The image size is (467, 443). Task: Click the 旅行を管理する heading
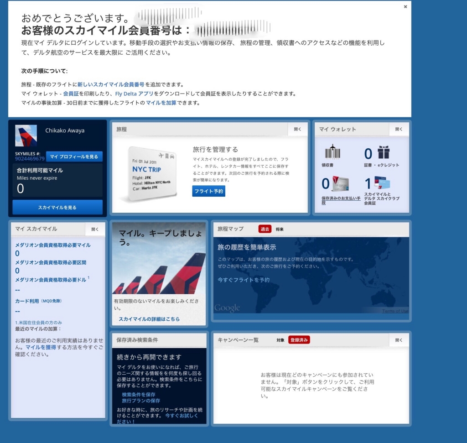point(215,150)
